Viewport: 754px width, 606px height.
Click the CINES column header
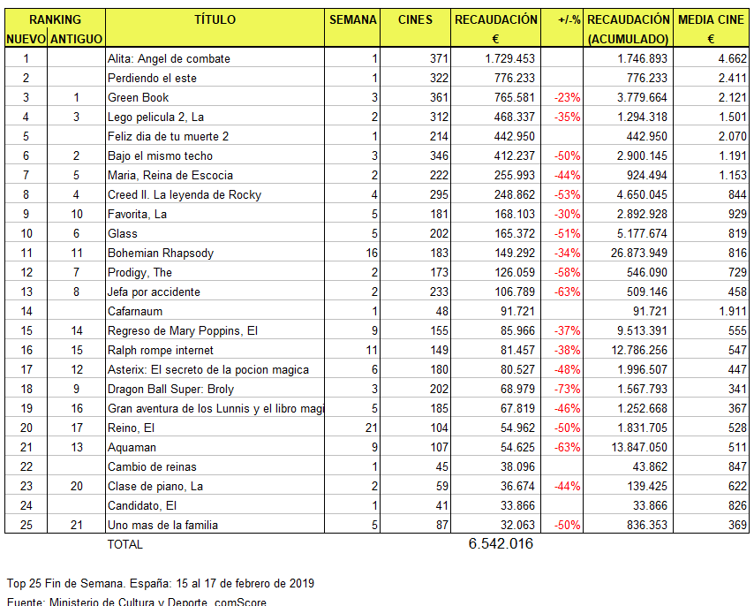click(415, 19)
